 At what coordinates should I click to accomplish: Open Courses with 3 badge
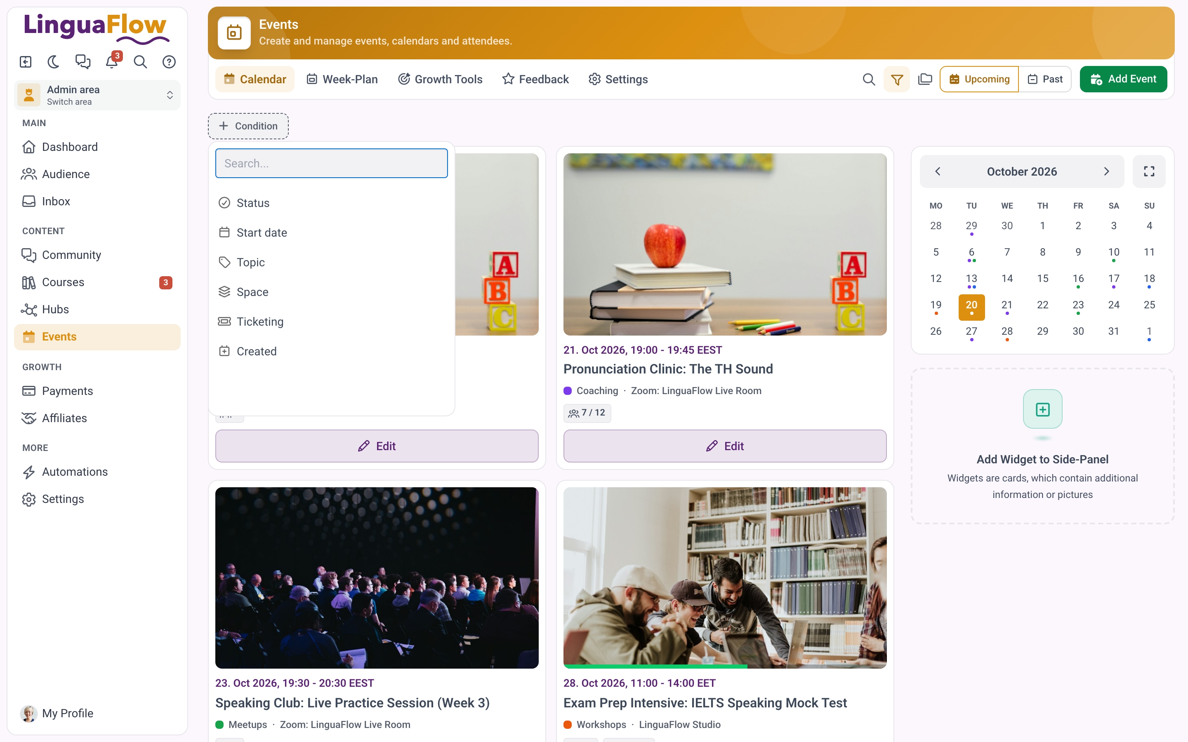pos(97,282)
